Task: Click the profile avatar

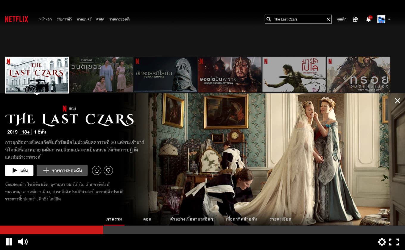Action: click(x=381, y=19)
